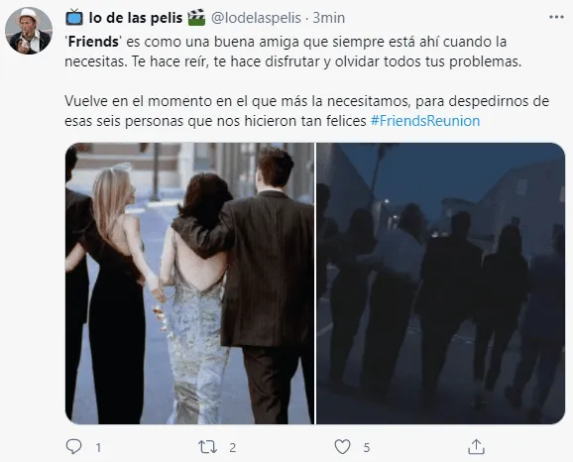This screenshot has height=462, width=573.
Task: Click the reply speech bubble icon
Action: (x=73, y=447)
